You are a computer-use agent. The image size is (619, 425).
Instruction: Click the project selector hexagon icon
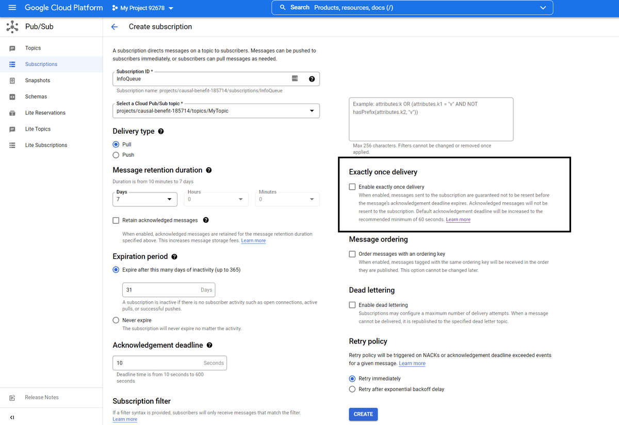pos(115,8)
